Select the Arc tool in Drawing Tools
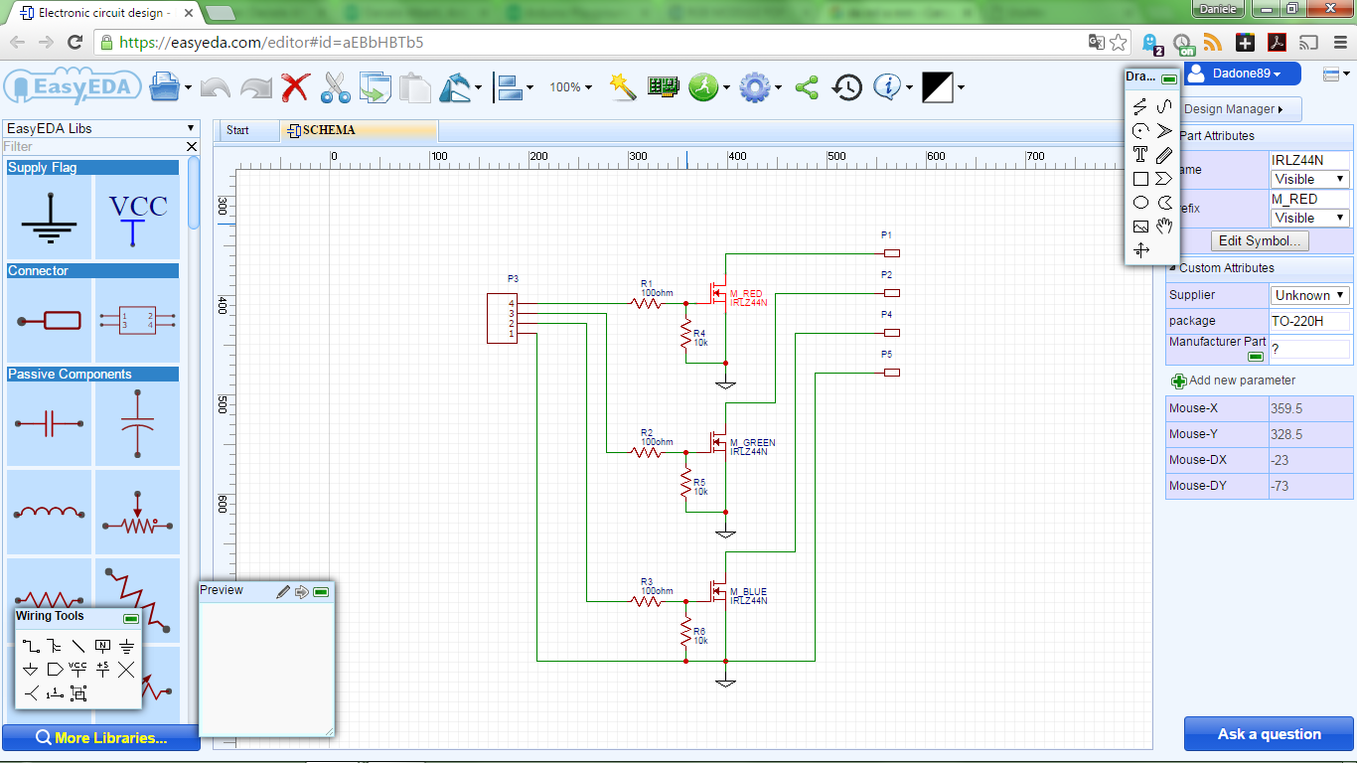The height and width of the screenshot is (763, 1357). point(1140,131)
